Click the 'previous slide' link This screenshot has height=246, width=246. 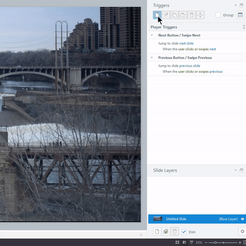pyautogui.click(x=190, y=66)
